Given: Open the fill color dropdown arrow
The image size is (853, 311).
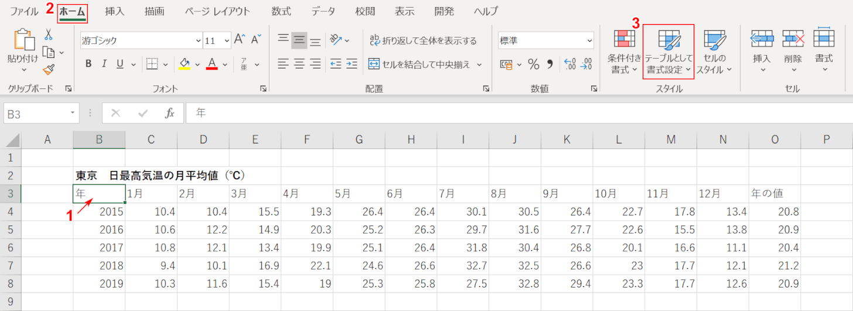Looking at the screenshot, I should 197,64.
